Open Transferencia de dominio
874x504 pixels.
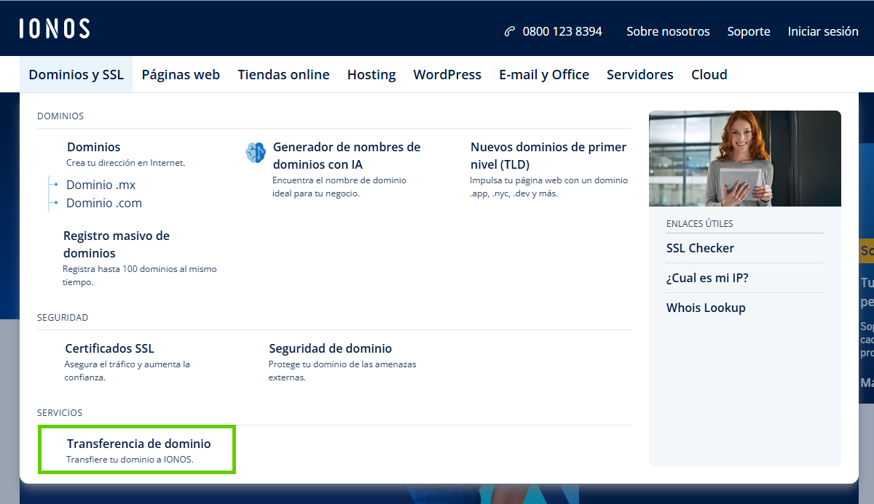(x=139, y=444)
